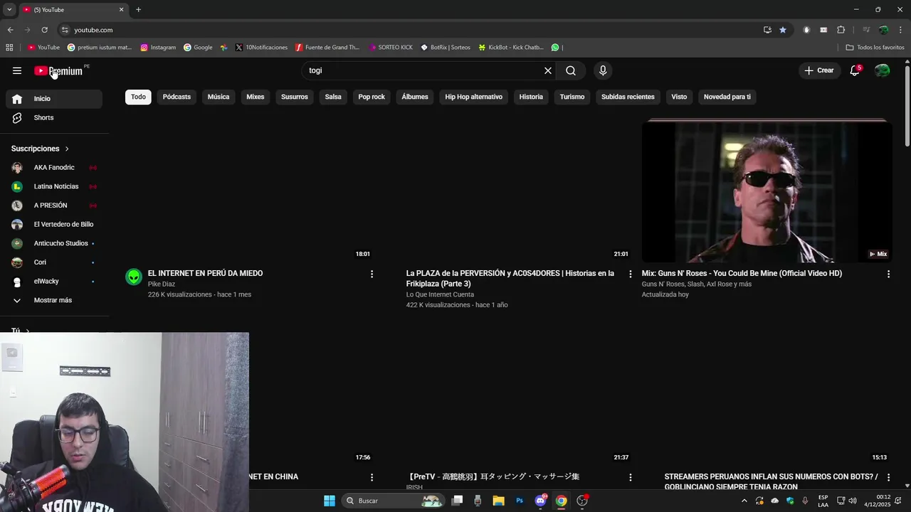The height and width of the screenshot is (512, 911).
Task: Open the Instagram bookmark
Action: [158, 48]
